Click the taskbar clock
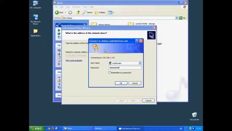232x131 pixels. point(198,128)
